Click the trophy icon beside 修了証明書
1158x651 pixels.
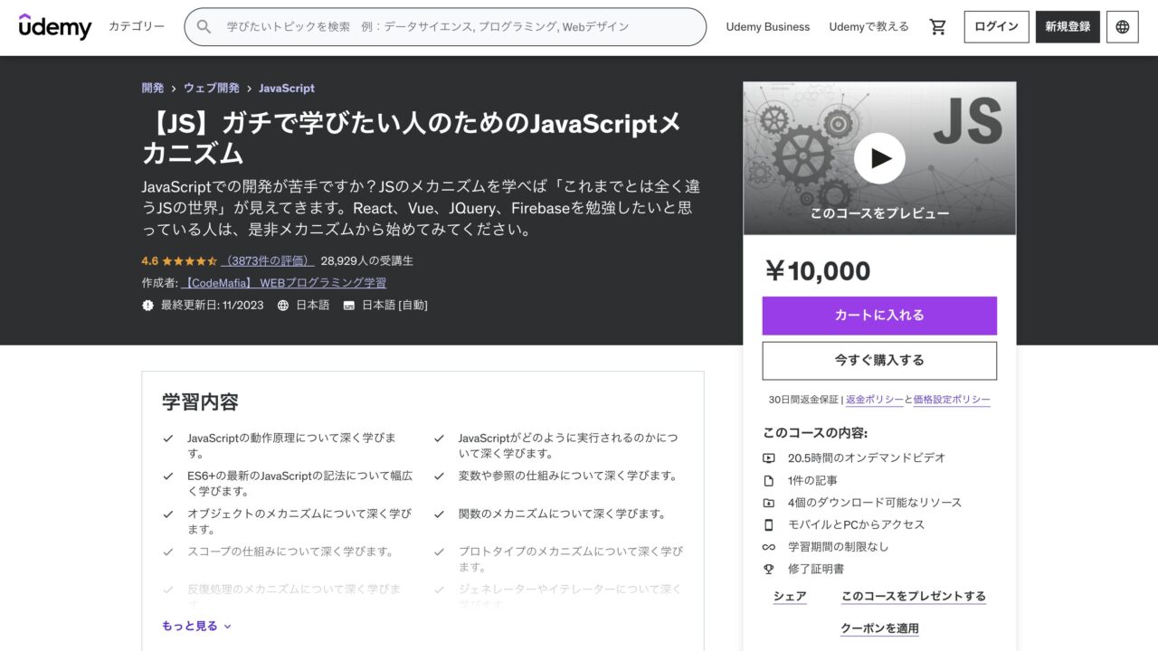[768, 569]
